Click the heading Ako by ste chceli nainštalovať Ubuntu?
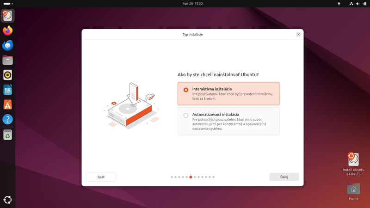370x208 pixels. (x=218, y=74)
